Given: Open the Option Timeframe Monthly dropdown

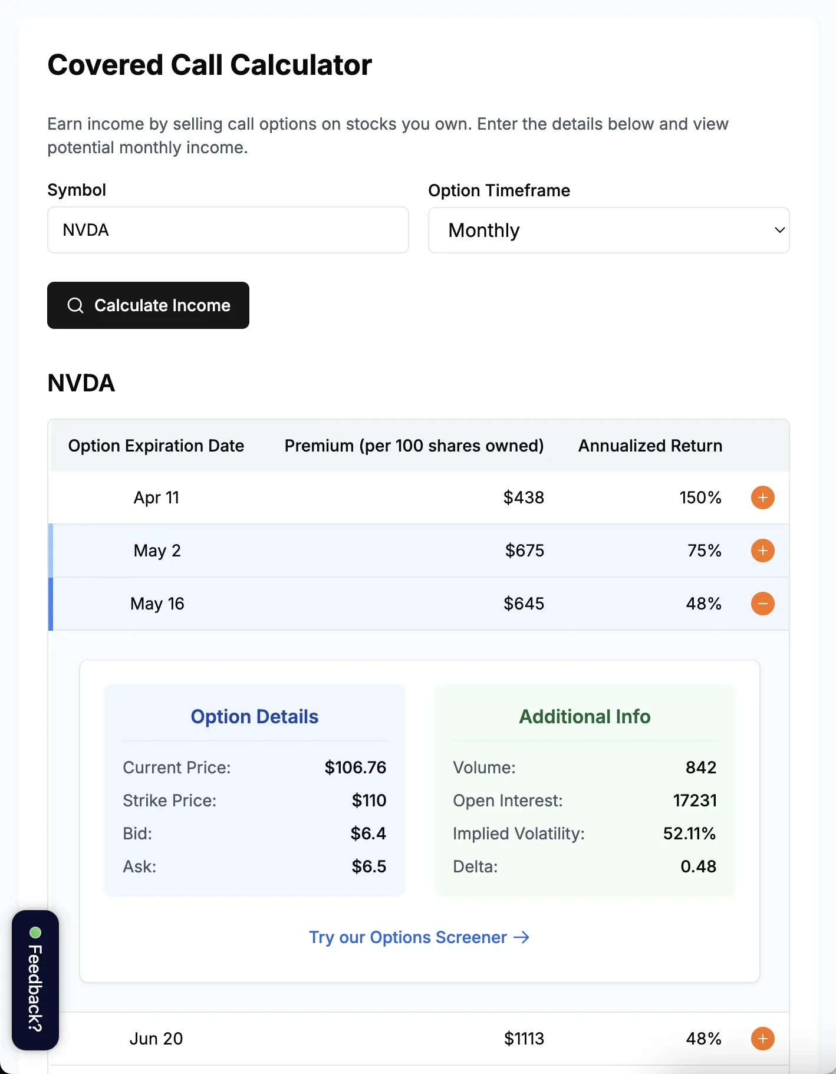Looking at the screenshot, I should tap(608, 230).
